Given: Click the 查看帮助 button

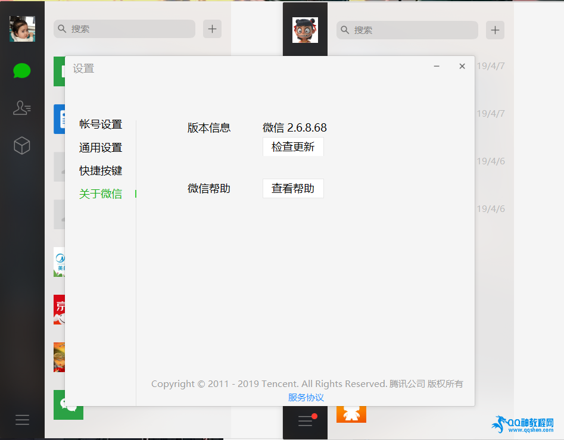Looking at the screenshot, I should [293, 188].
